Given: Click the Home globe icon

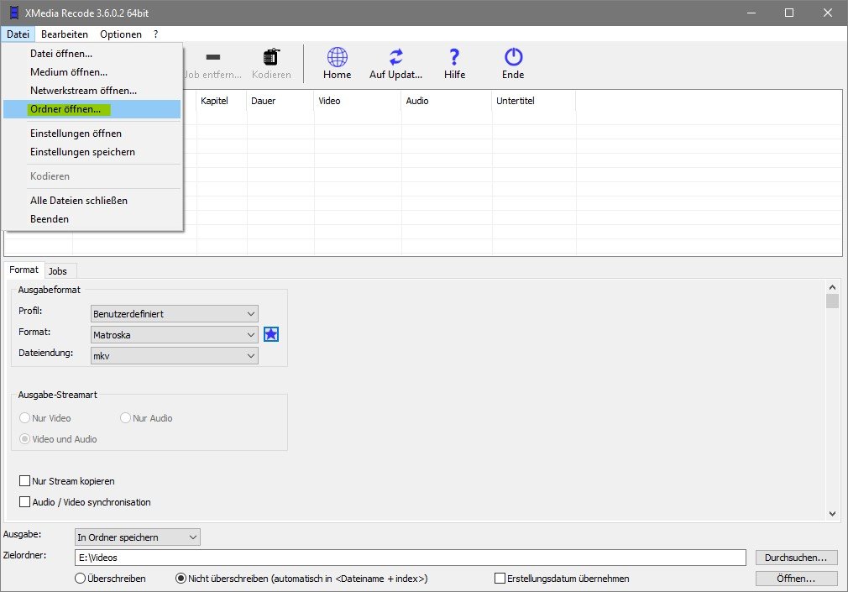Looking at the screenshot, I should [337, 57].
